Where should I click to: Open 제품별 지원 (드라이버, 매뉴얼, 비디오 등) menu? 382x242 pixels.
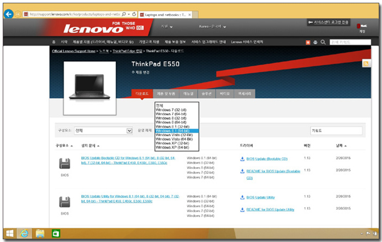pos(103,42)
